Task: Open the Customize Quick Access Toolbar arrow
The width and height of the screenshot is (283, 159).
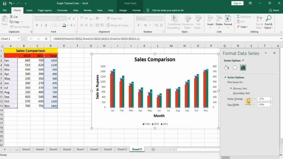Action: point(26,4)
